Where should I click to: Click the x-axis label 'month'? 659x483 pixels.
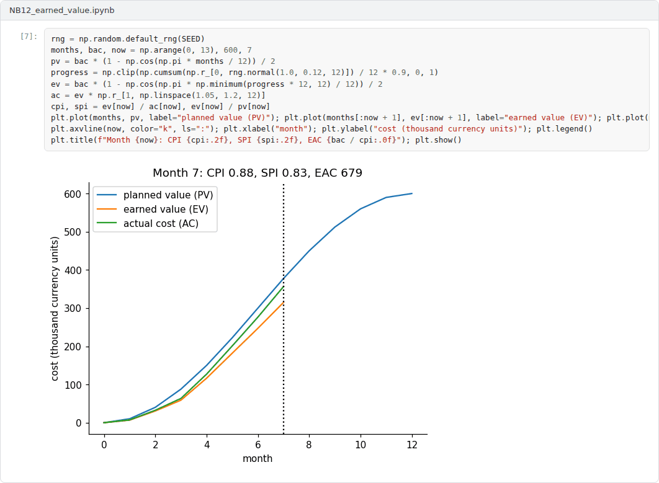[x=258, y=459]
